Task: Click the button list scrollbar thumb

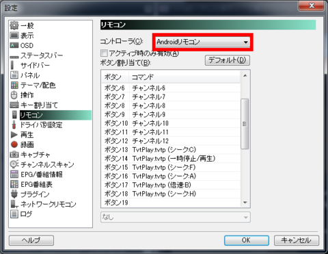Action: [245, 124]
